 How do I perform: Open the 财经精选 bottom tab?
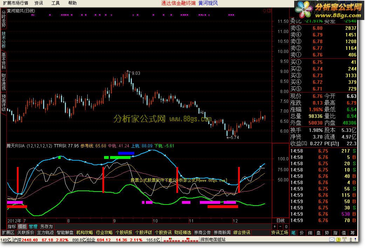[x=183, y=233]
